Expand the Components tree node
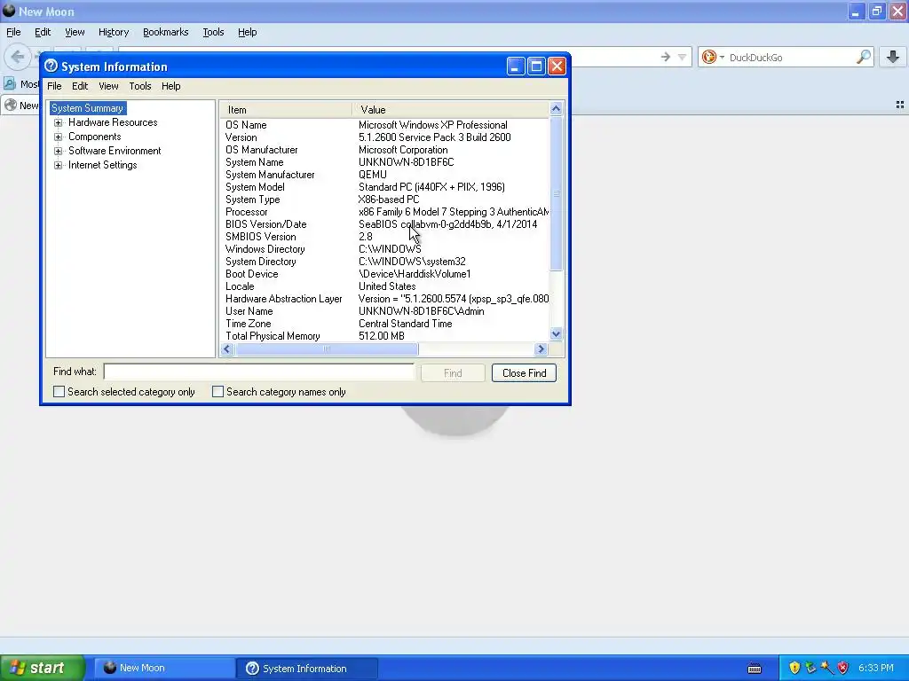The width and height of the screenshot is (909, 681). point(58,137)
